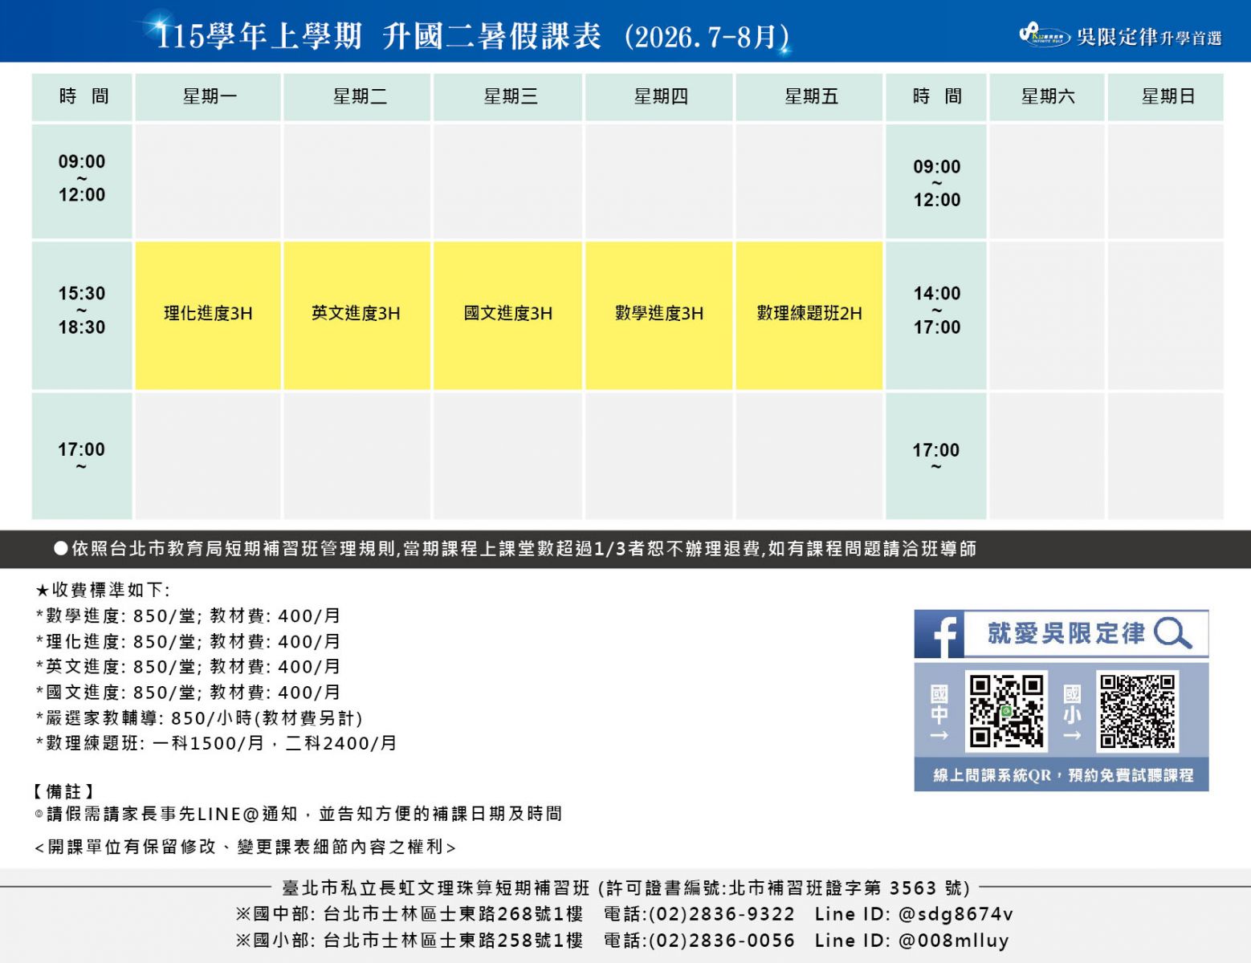Select the 英文進度3H Tuesday class cell
This screenshot has height=963, width=1251.
(x=357, y=315)
